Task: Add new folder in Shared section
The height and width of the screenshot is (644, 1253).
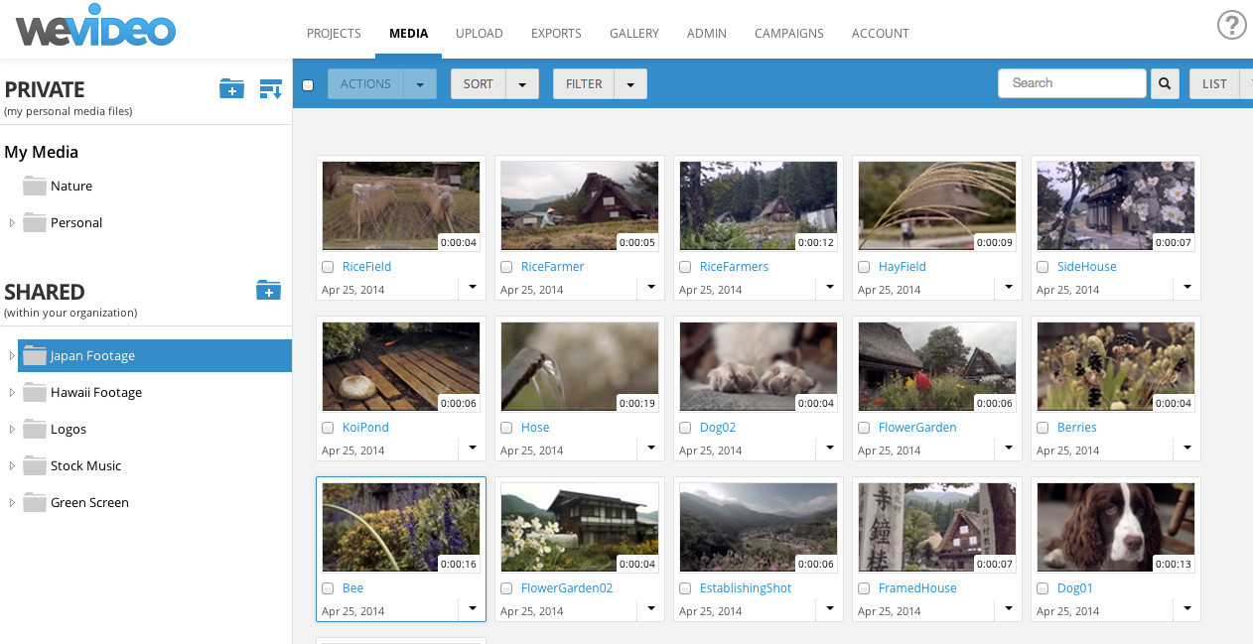Action: pos(268,290)
